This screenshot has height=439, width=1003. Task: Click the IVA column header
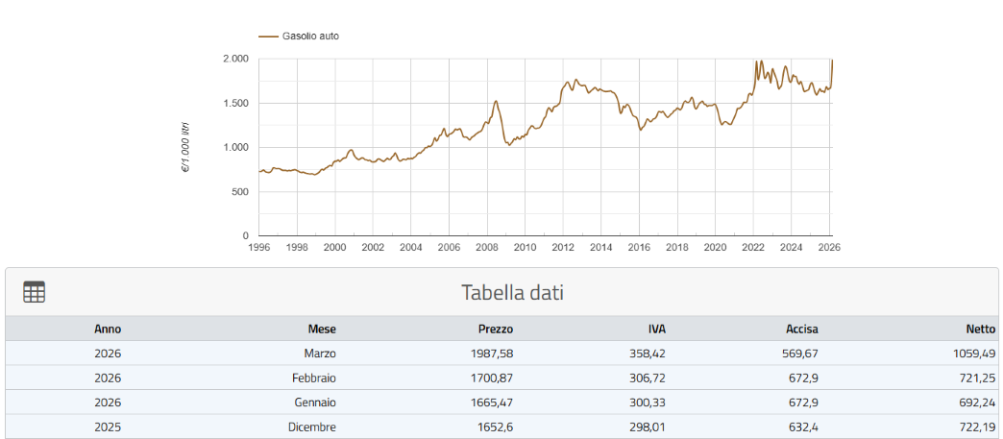[657, 329]
